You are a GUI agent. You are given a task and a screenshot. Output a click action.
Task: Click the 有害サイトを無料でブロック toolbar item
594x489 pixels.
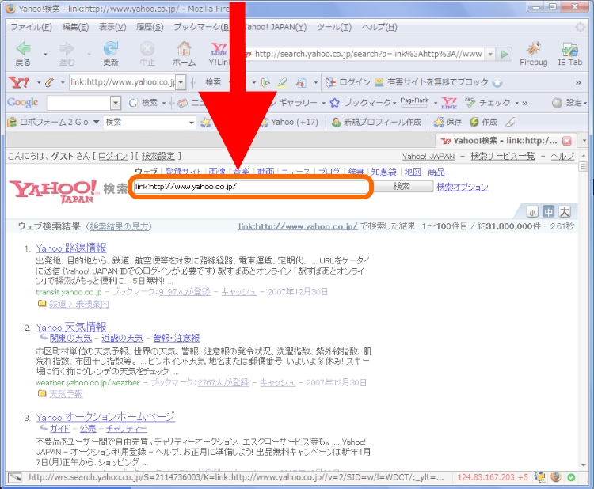pyautogui.click(x=438, y=82)
